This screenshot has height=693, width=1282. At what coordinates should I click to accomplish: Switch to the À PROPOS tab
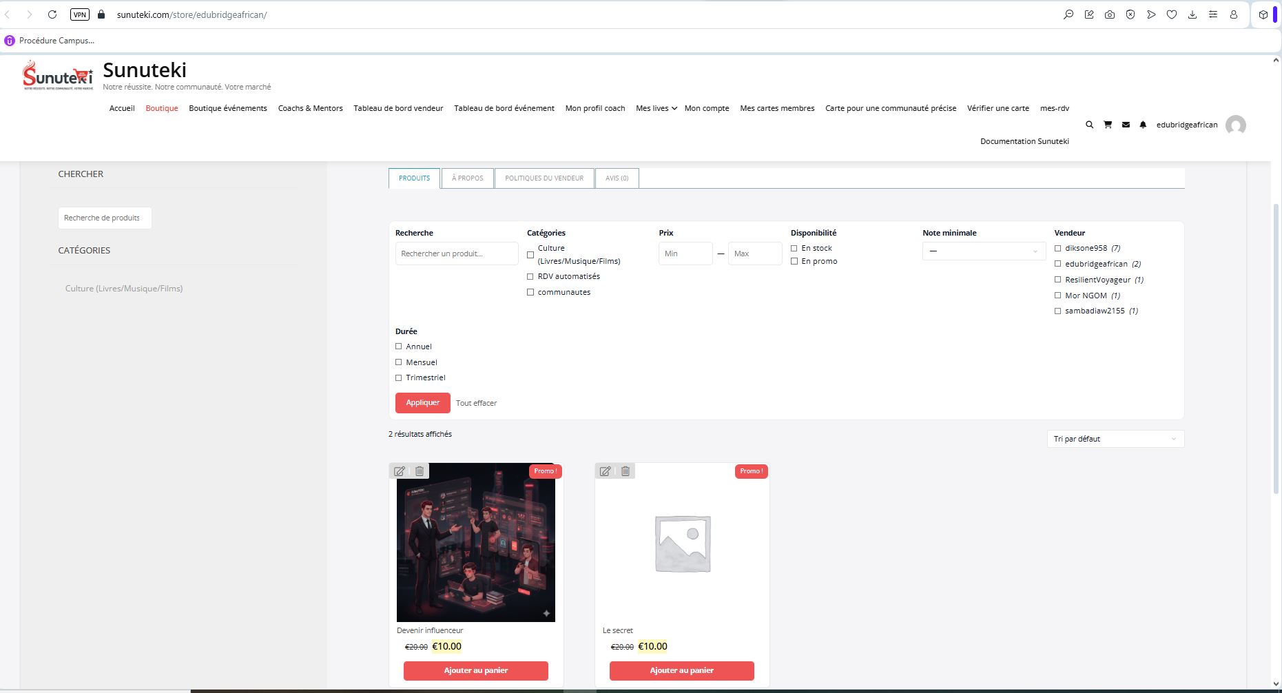(x=467, y=178)
